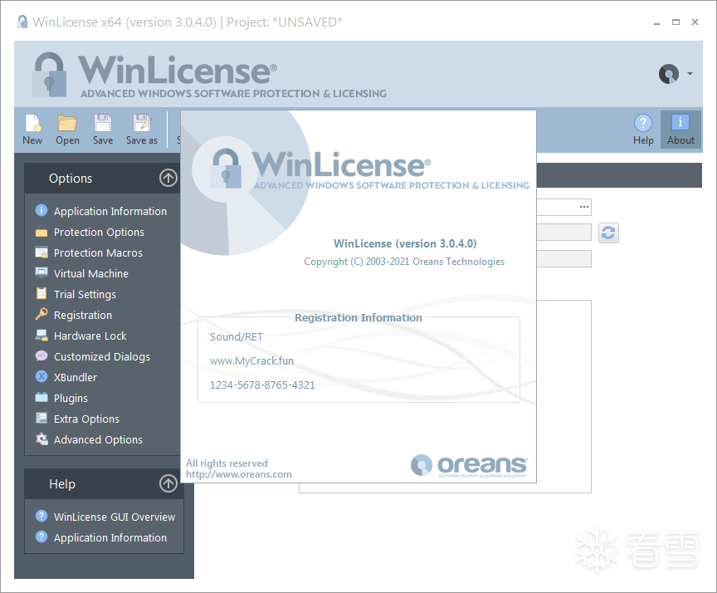Click the Registration key icon
717x593 pixels.
click(x=41, y=314)
